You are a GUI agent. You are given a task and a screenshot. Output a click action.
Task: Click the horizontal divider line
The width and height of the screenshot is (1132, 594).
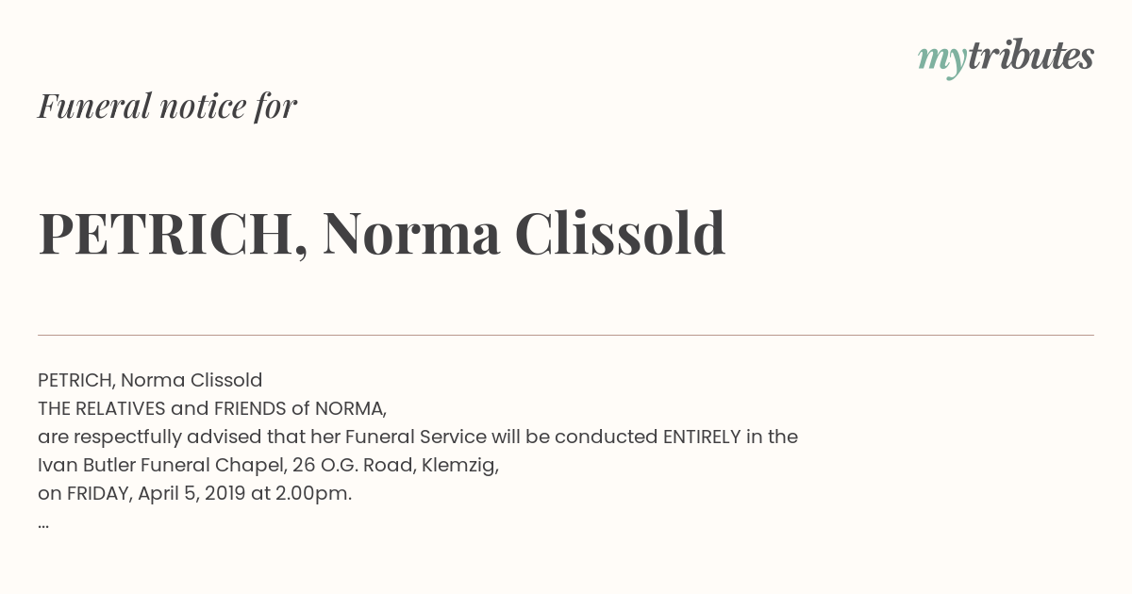[x=566, y=335]
